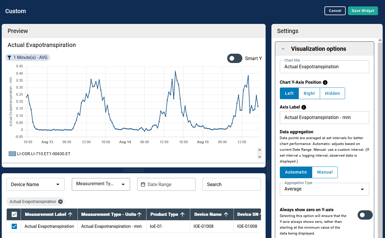Click the calendar icon in Date Range

coord(143,184)
